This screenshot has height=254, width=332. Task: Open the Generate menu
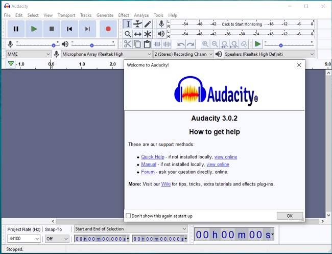point(105,15)
